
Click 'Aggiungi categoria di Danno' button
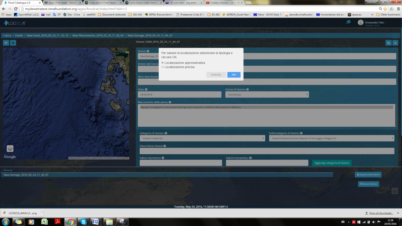click(332, 163)
